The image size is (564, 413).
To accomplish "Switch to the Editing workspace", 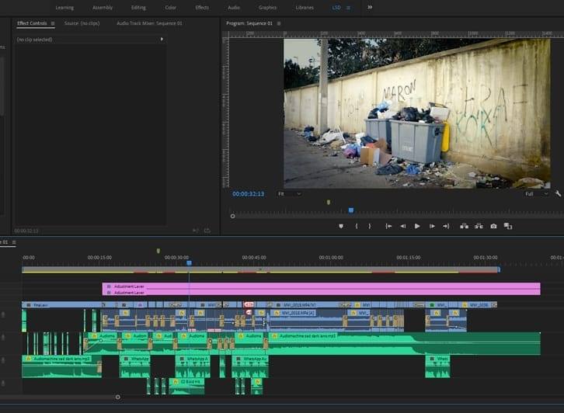I will [138, 8].
